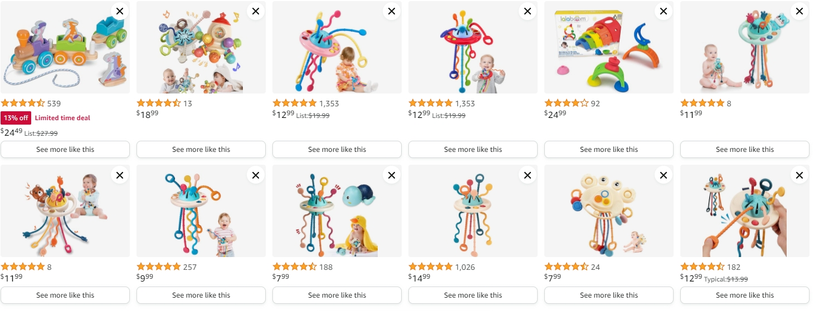Close the beige crab pull-string toy card

[x=664, y=176]
